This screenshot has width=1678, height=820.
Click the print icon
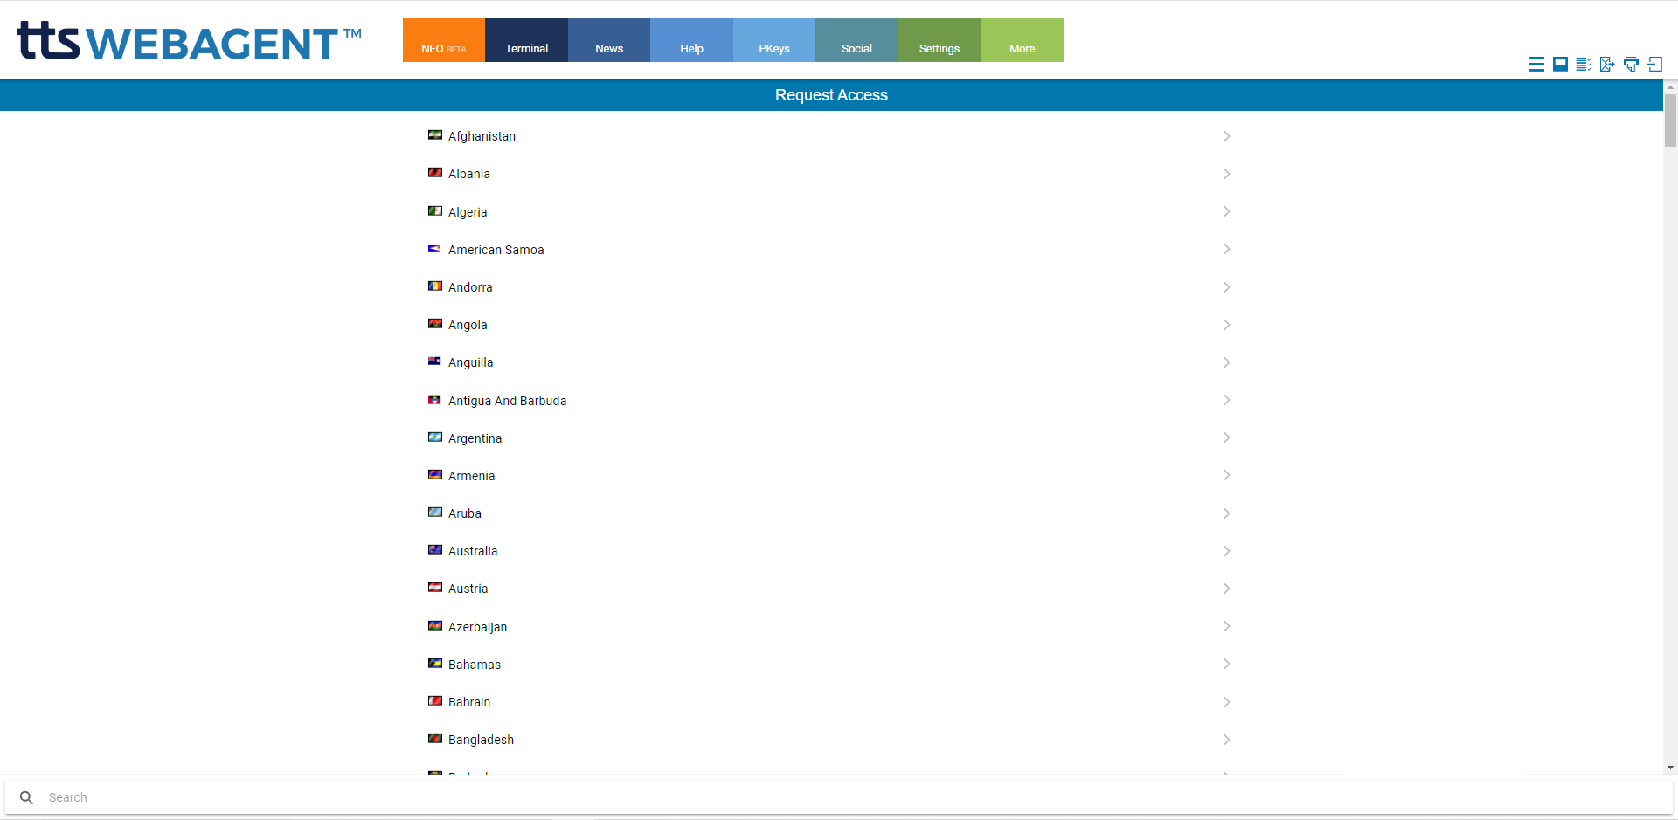click(x=1632, y=64)
